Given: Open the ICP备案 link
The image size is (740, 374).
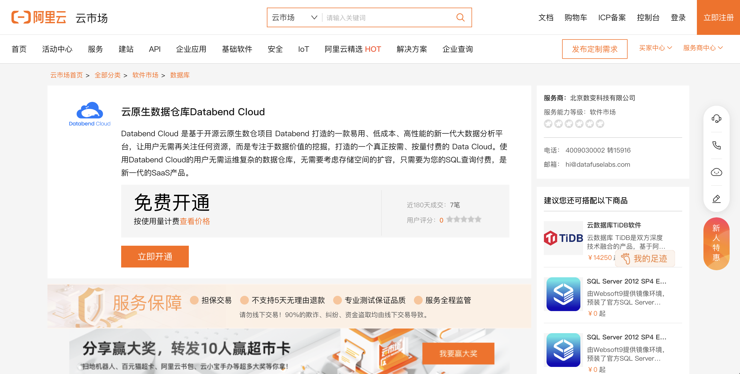Looking at the screenshot, I should click(x=612, y=17).
